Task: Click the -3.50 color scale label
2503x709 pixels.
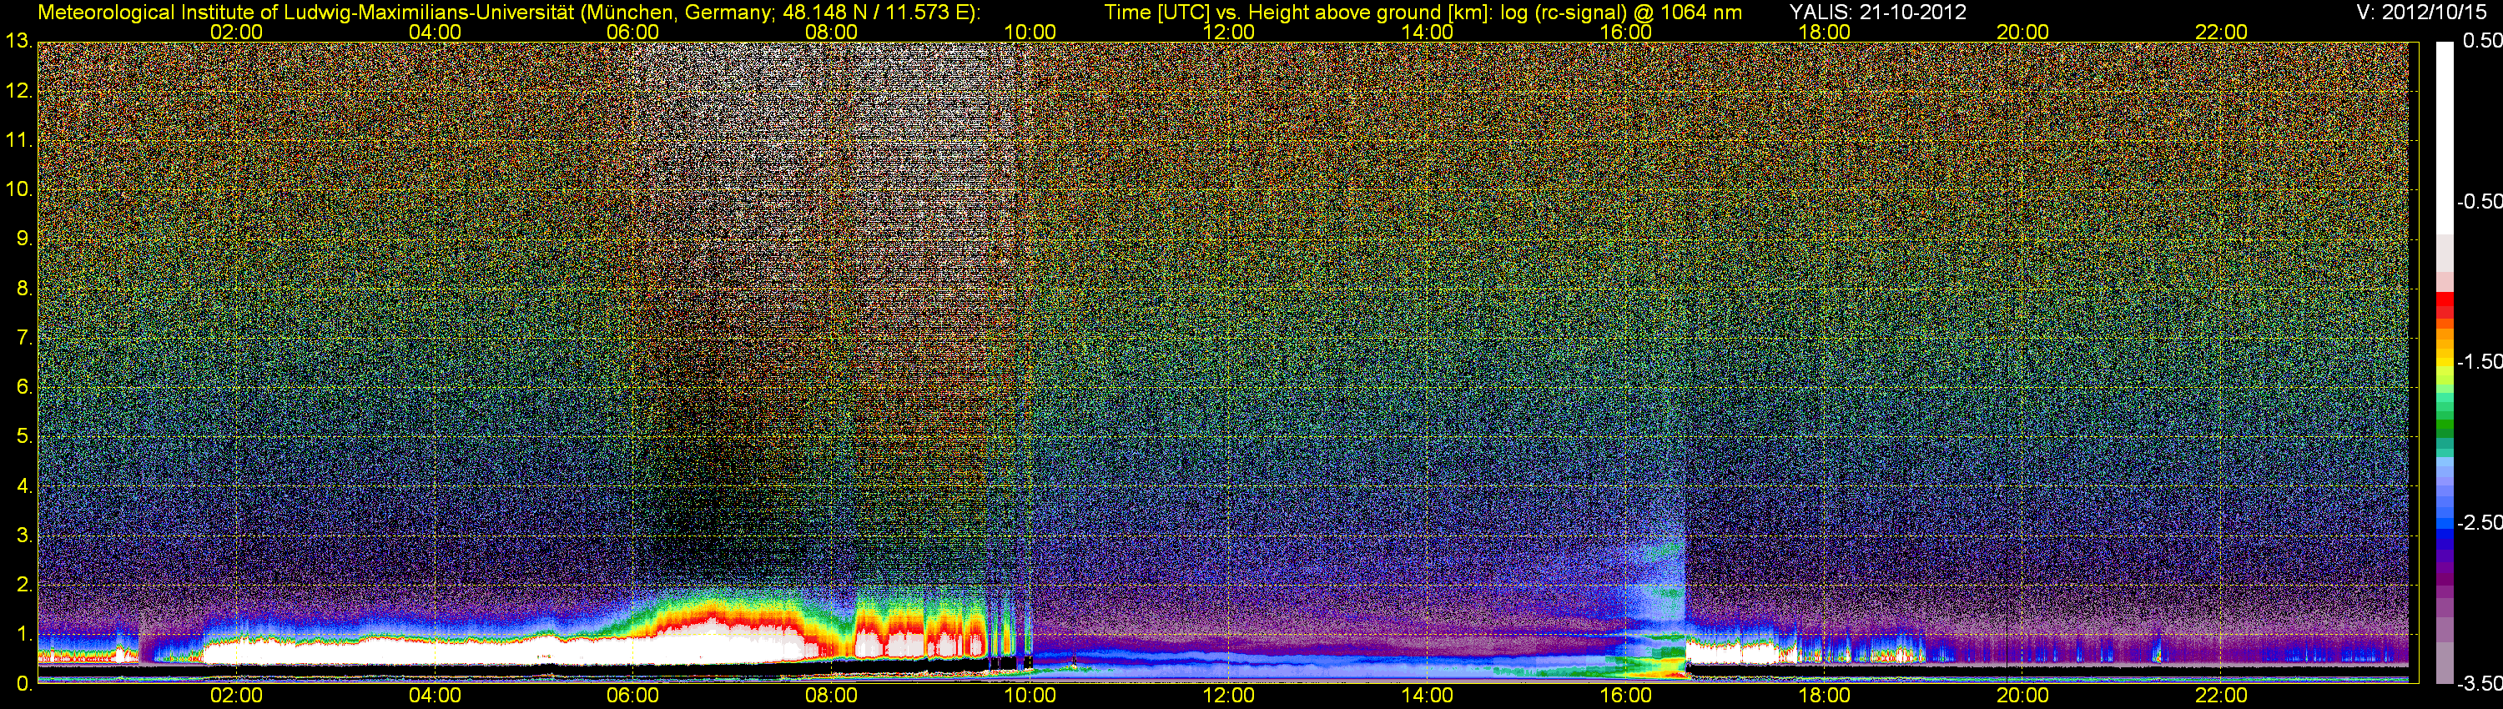Action: [x=2479, y=684]
